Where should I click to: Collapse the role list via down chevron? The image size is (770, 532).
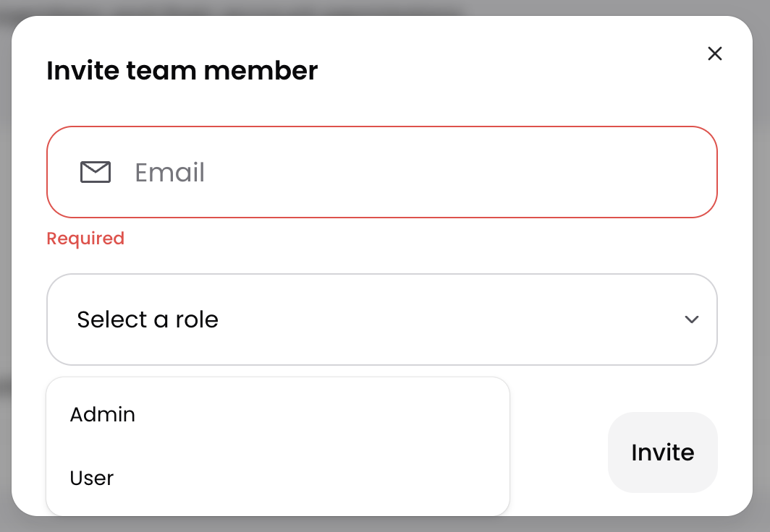pos(692,319)
